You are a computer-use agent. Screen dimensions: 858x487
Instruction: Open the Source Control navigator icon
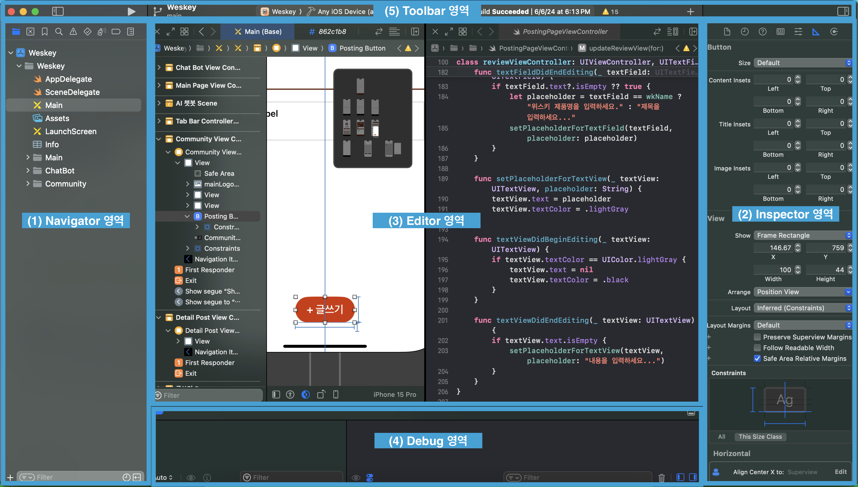coord(30,32)
